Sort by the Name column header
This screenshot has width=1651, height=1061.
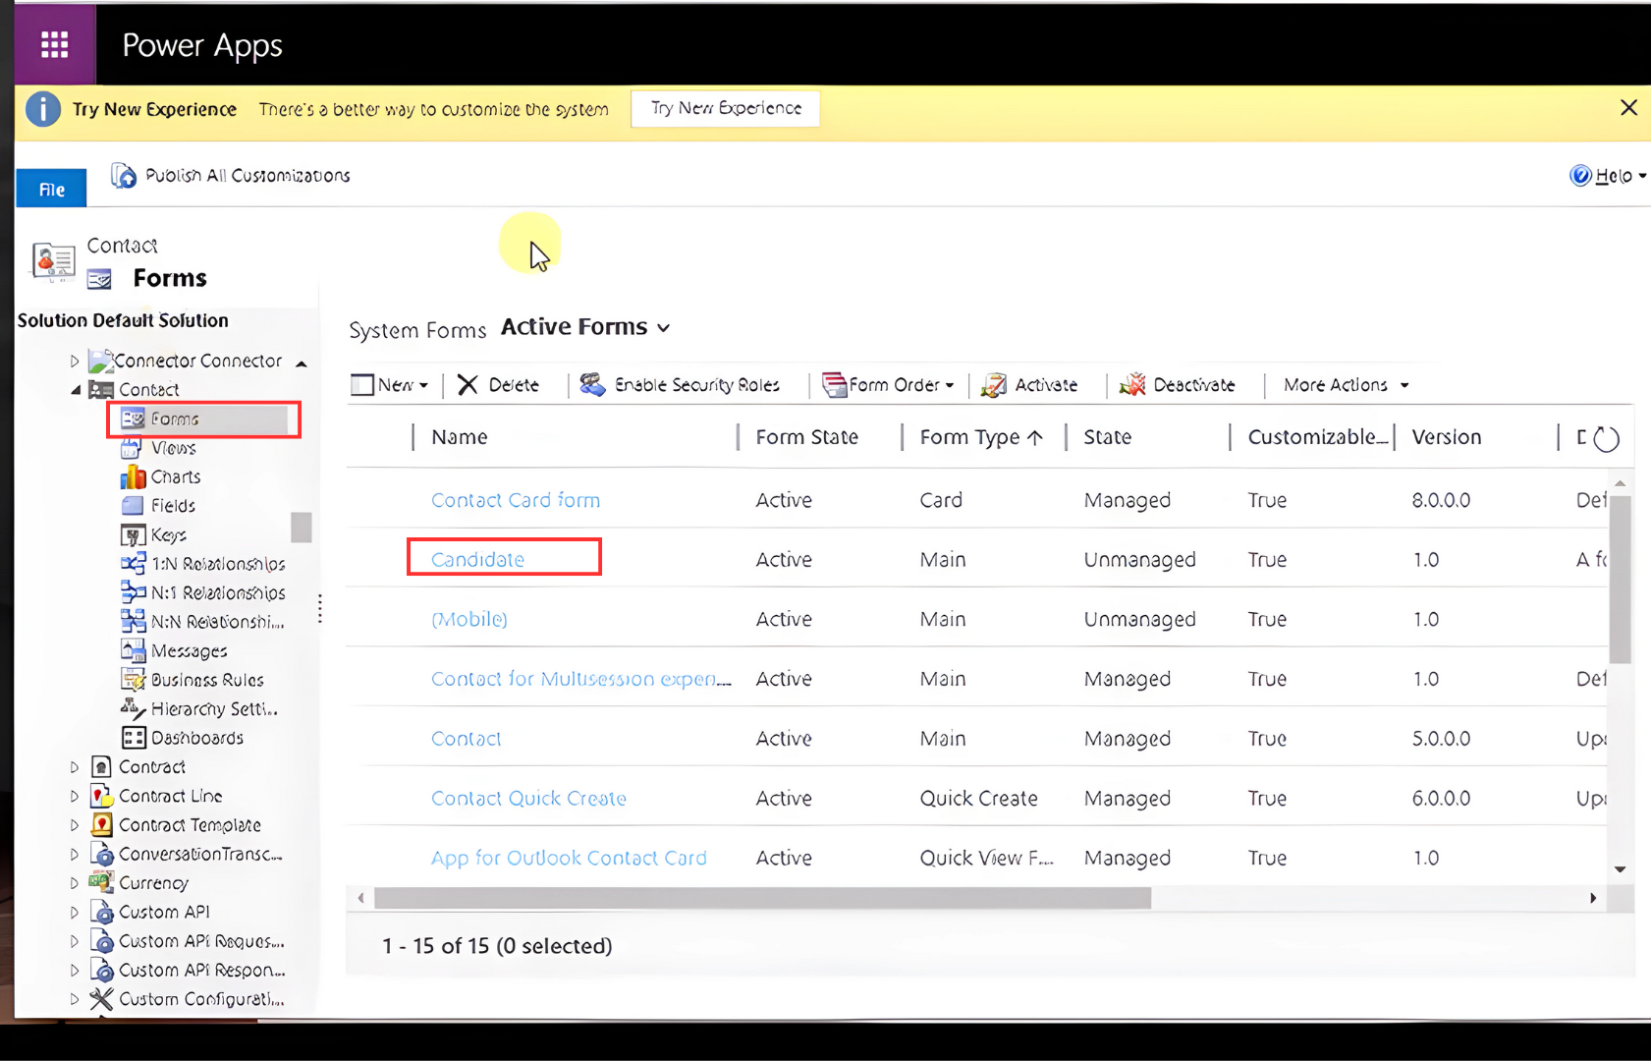tap(459, 437)
